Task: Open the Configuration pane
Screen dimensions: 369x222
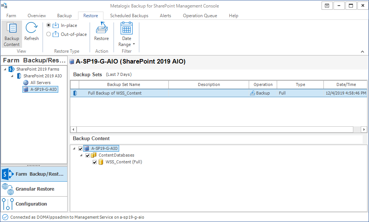Action: click(x=34, y=204)
